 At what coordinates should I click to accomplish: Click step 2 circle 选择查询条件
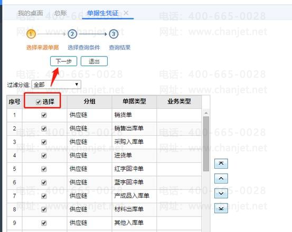click(x=72, y=34)
